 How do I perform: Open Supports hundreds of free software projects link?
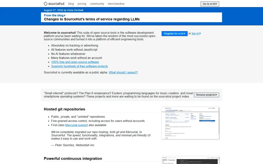(79, 66)
